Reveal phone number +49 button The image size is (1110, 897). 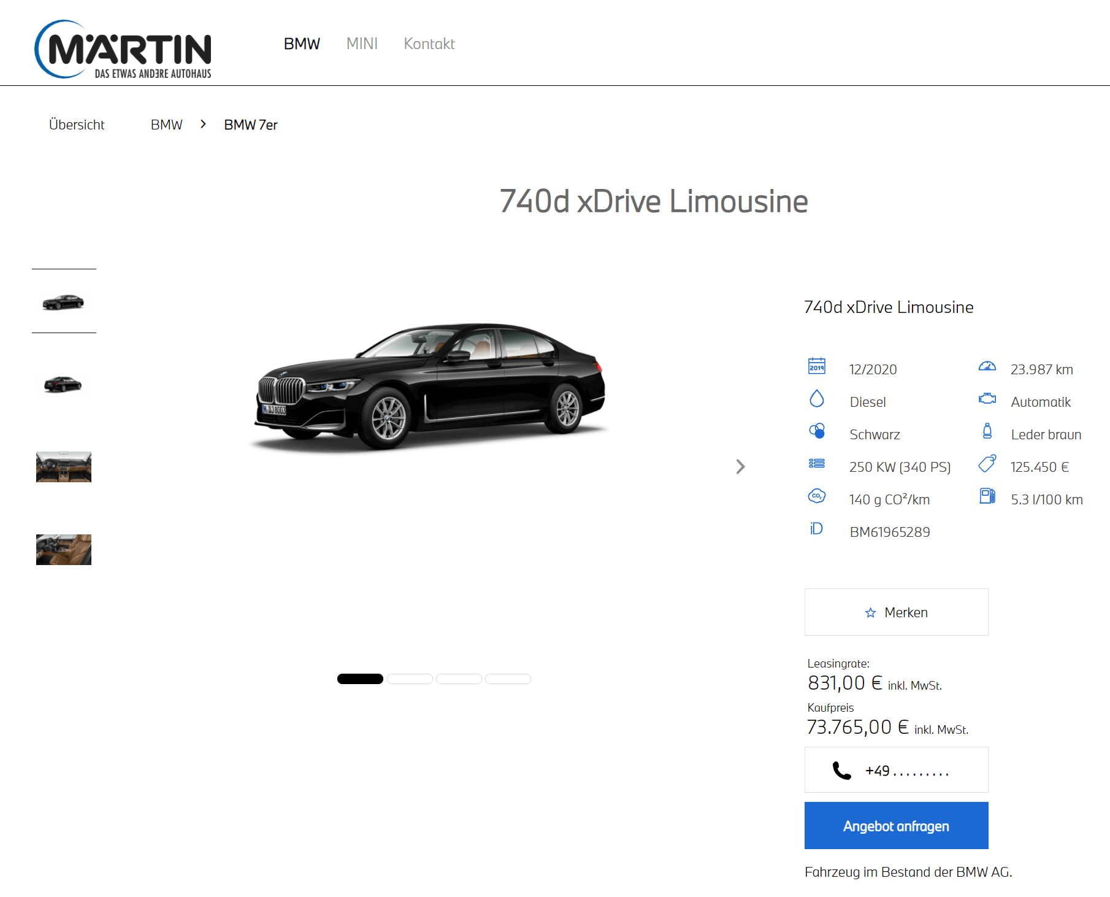pos(896,770)
